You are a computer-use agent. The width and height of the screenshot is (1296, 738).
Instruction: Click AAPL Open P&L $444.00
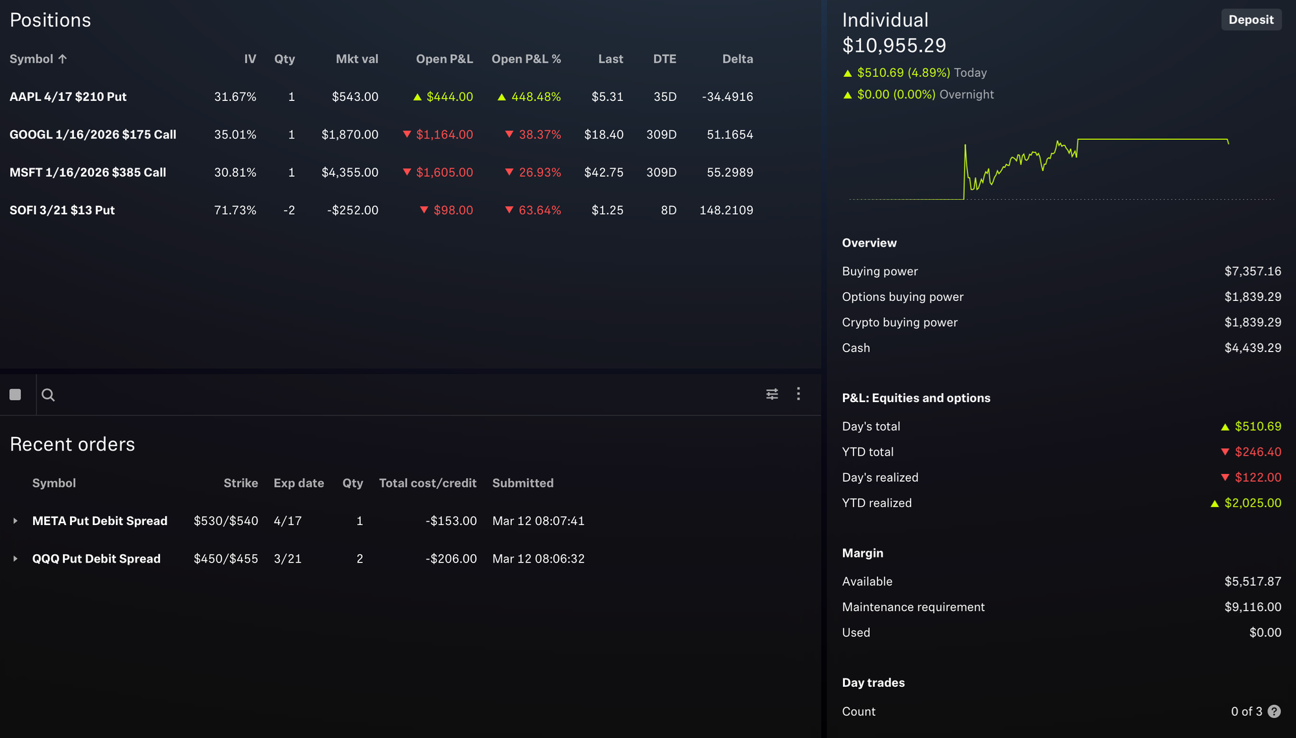[x=450, y=96]
